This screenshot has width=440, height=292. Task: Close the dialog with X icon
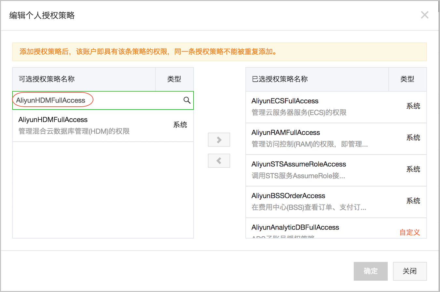pyautogui.click(x=425, y=15)
